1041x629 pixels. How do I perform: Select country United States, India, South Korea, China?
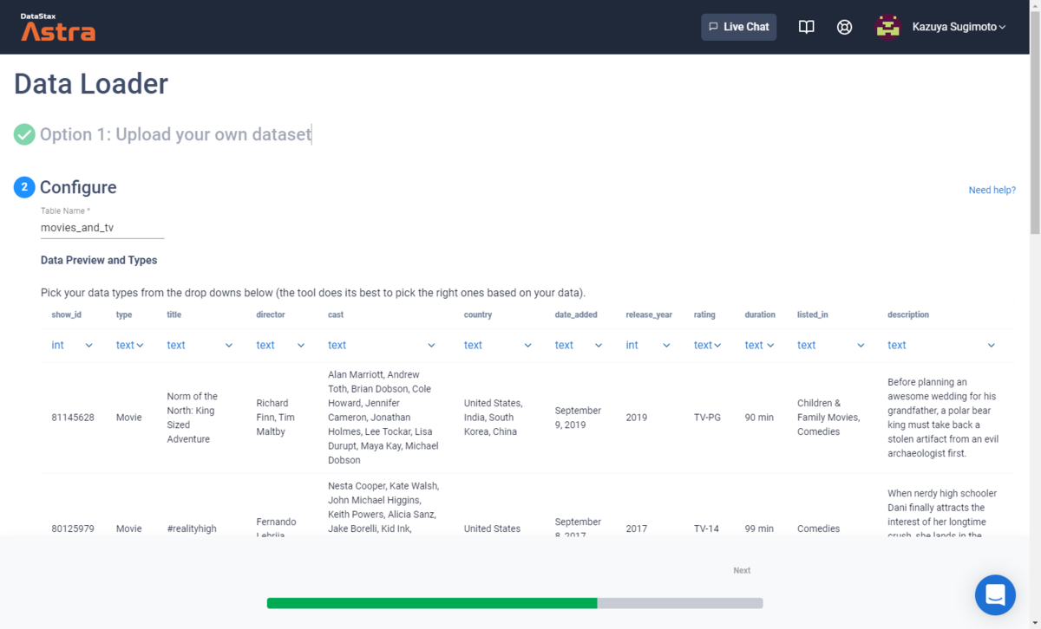point(494,418)
